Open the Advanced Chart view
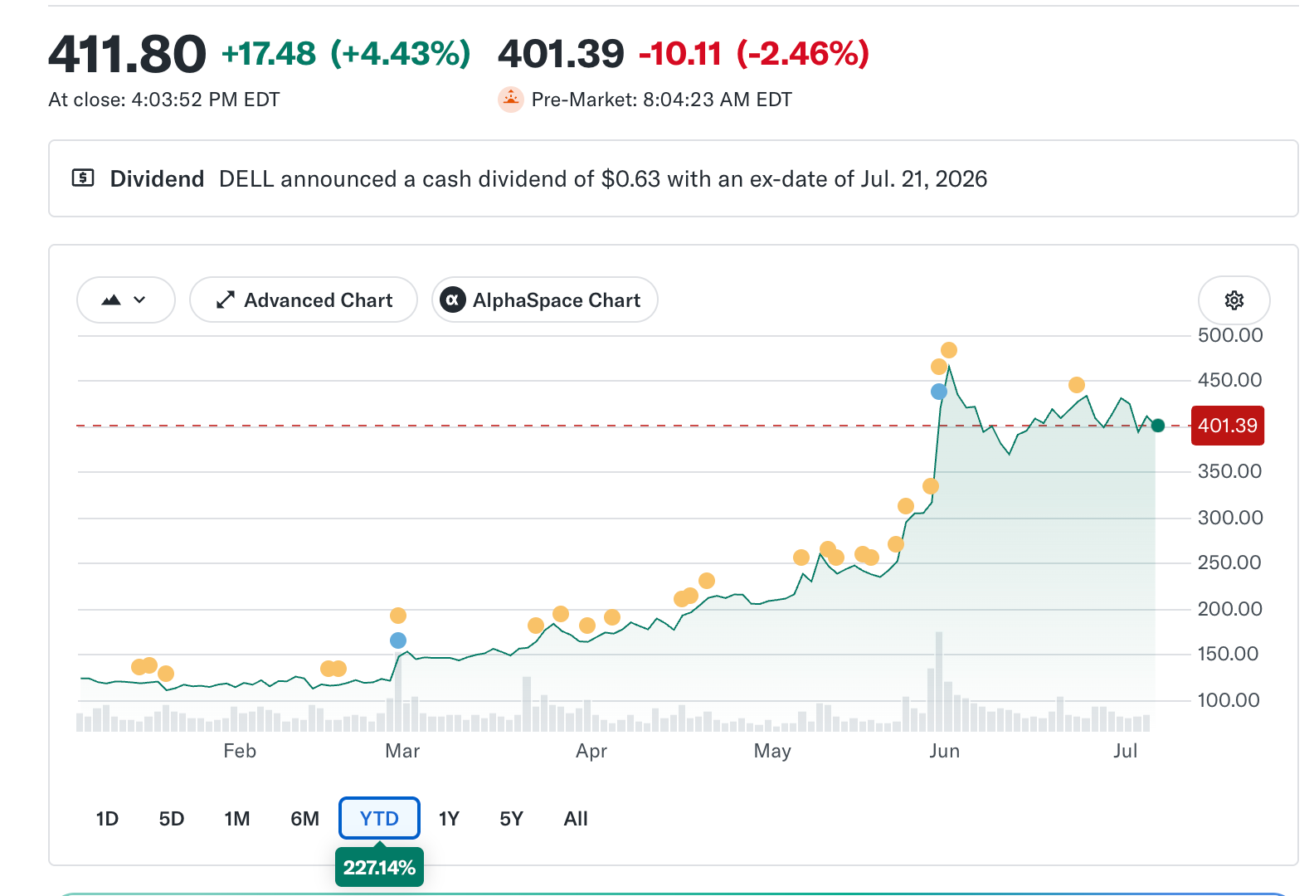Screen dimensions: 1314x896 point(304,300)
